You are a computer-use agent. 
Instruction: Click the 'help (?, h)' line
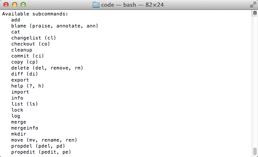click(x=28, y=86)
